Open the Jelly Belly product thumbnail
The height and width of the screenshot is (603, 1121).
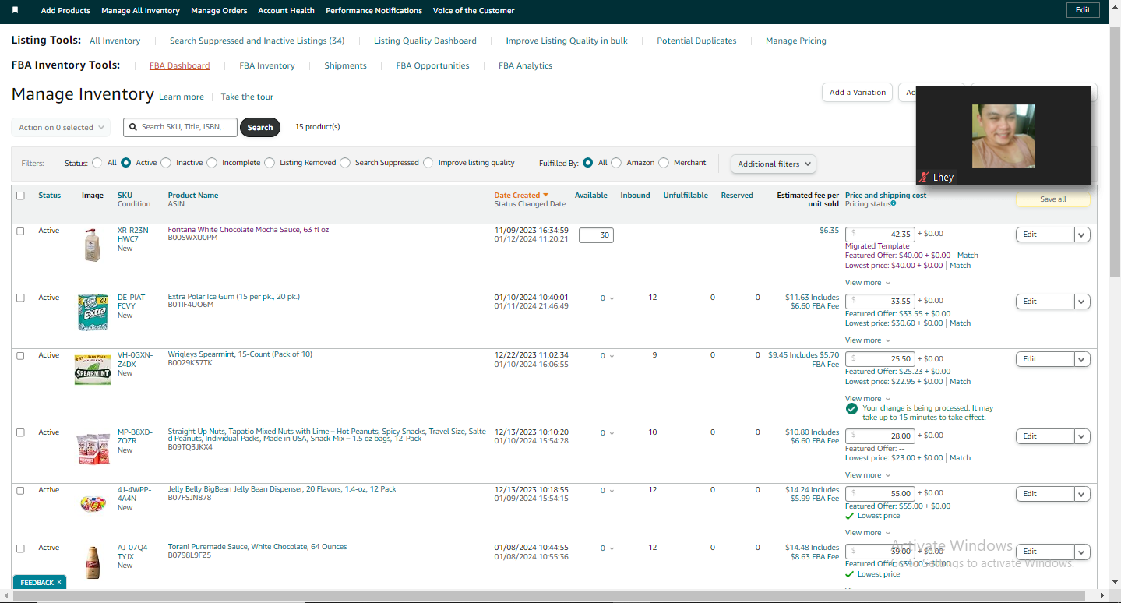tap(93, 503)
